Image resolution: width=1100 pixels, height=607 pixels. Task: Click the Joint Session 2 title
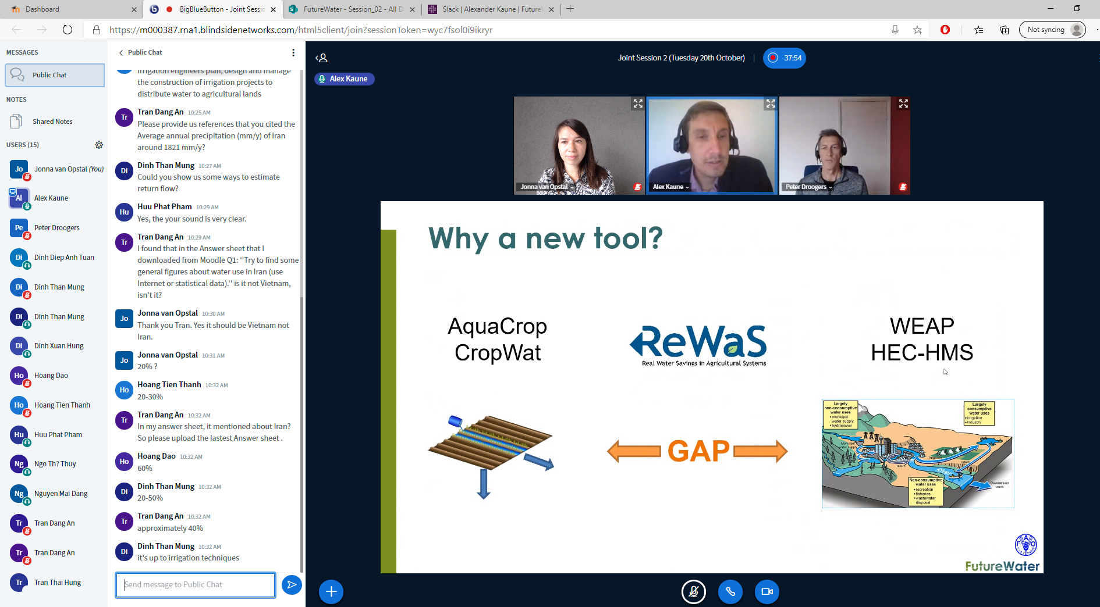[x=682, y=58]
